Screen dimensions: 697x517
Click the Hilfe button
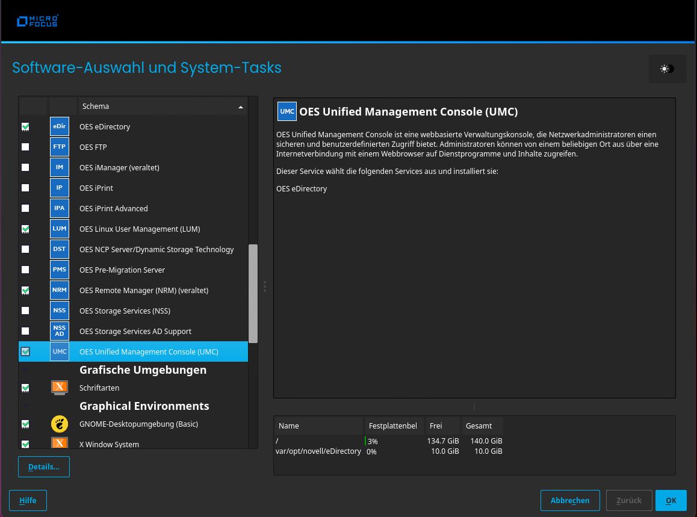pos(28,500)
